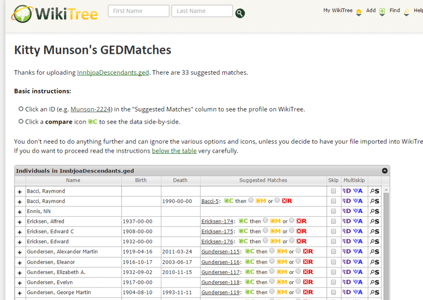Open the Add menu
Image resolution: width=423 pixels, height=300 pixels.
370,10
